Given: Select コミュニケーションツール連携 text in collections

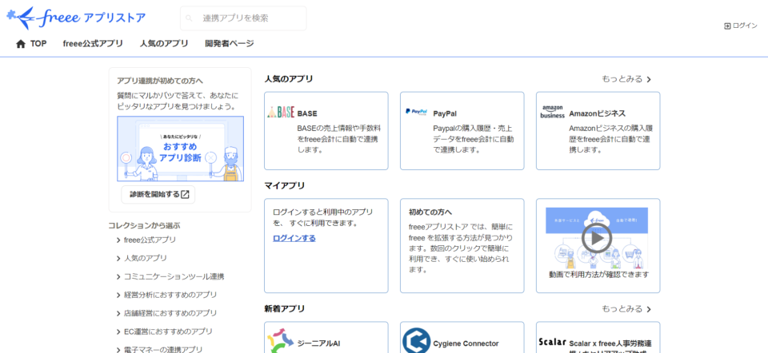Looking at the screenshot, I should [174, 276].
